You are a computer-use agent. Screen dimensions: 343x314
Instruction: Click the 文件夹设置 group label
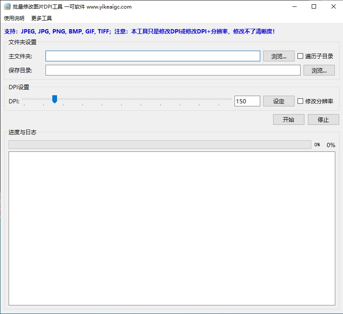(22, 42)
